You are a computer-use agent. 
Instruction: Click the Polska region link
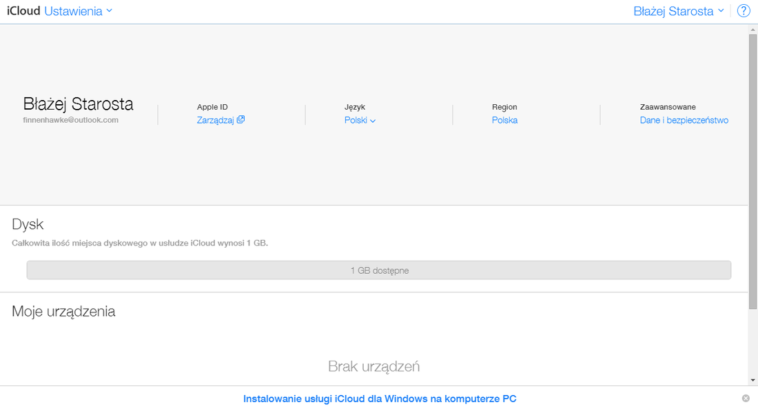504,120
